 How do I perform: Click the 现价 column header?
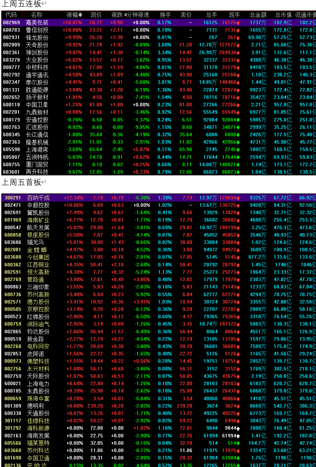pos(96,15)
